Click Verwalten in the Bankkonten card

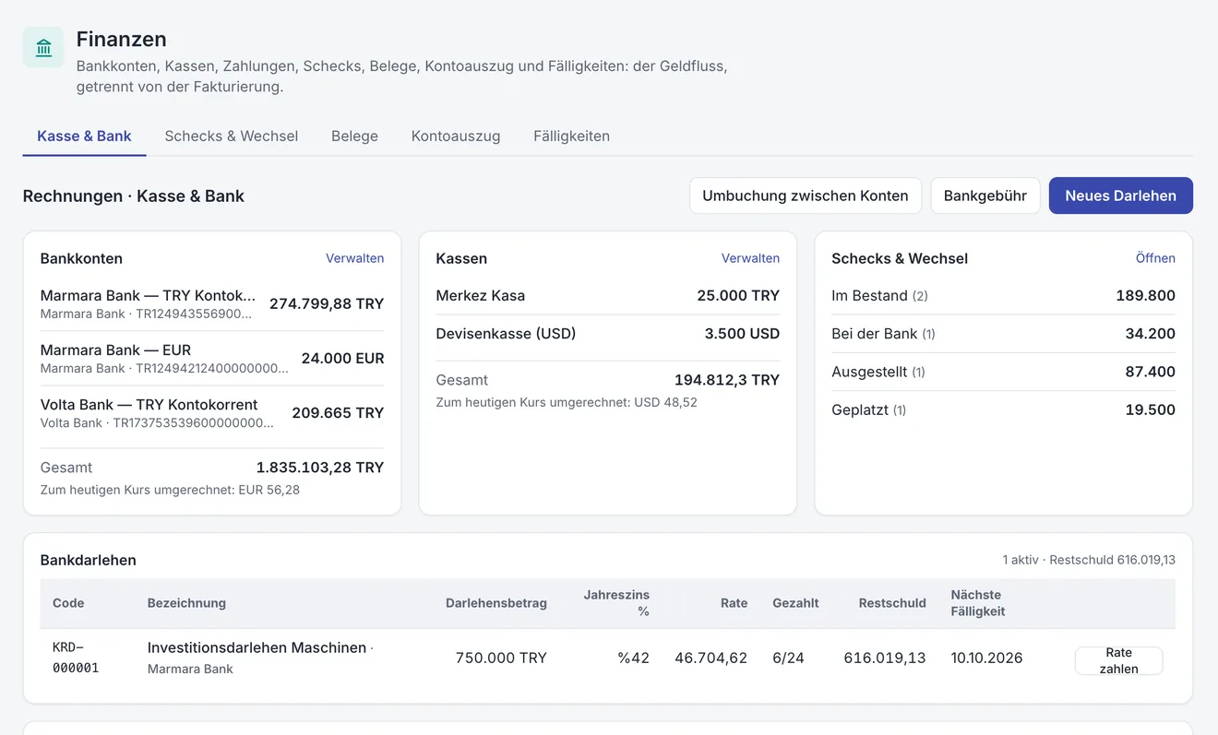tap(354, 258)
